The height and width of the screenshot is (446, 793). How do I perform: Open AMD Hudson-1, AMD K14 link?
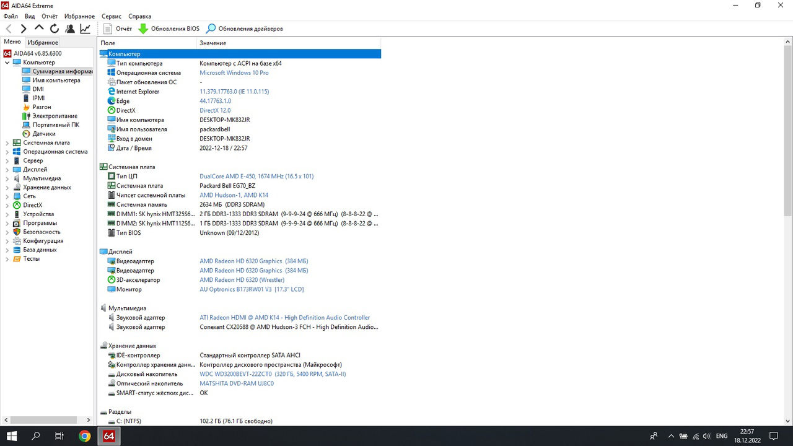coord(234,195)
